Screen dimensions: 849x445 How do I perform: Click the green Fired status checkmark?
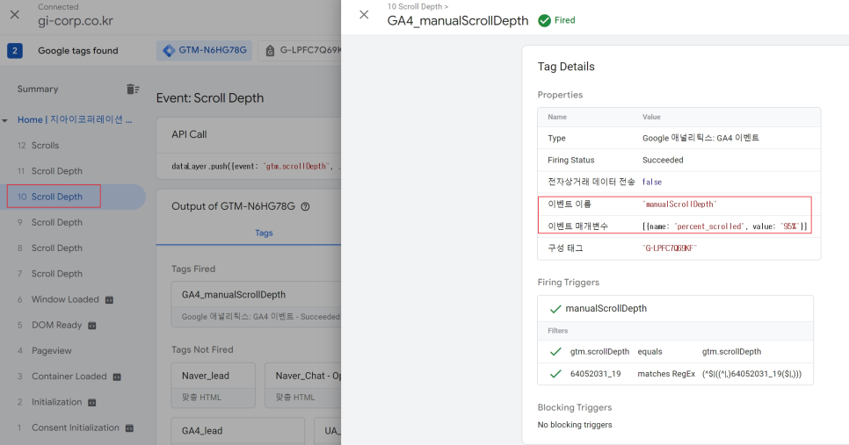545,20
